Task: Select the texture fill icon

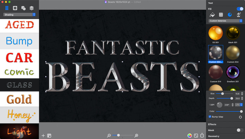Action: (x=221, y=15)
